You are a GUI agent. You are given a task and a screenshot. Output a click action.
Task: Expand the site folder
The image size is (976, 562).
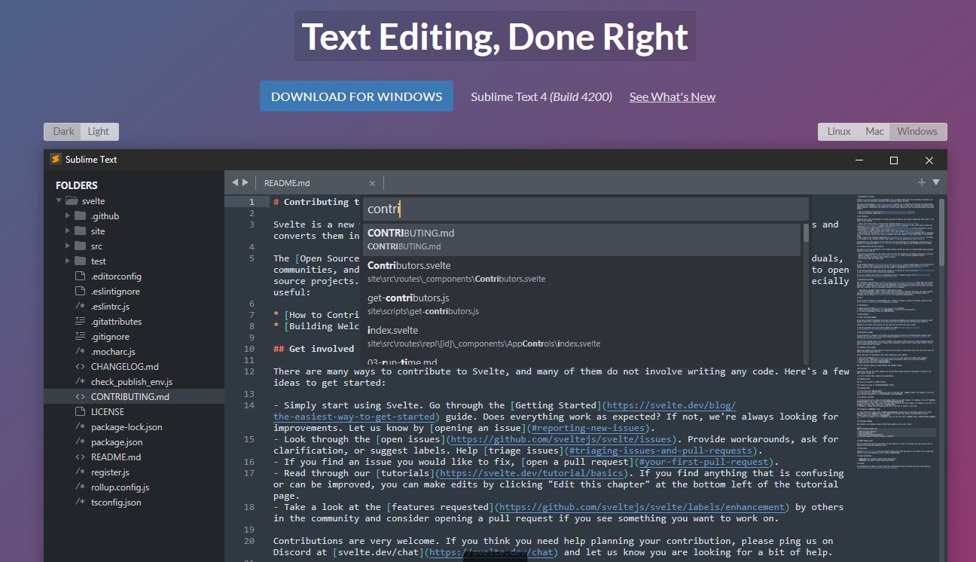tap(68, 231)
